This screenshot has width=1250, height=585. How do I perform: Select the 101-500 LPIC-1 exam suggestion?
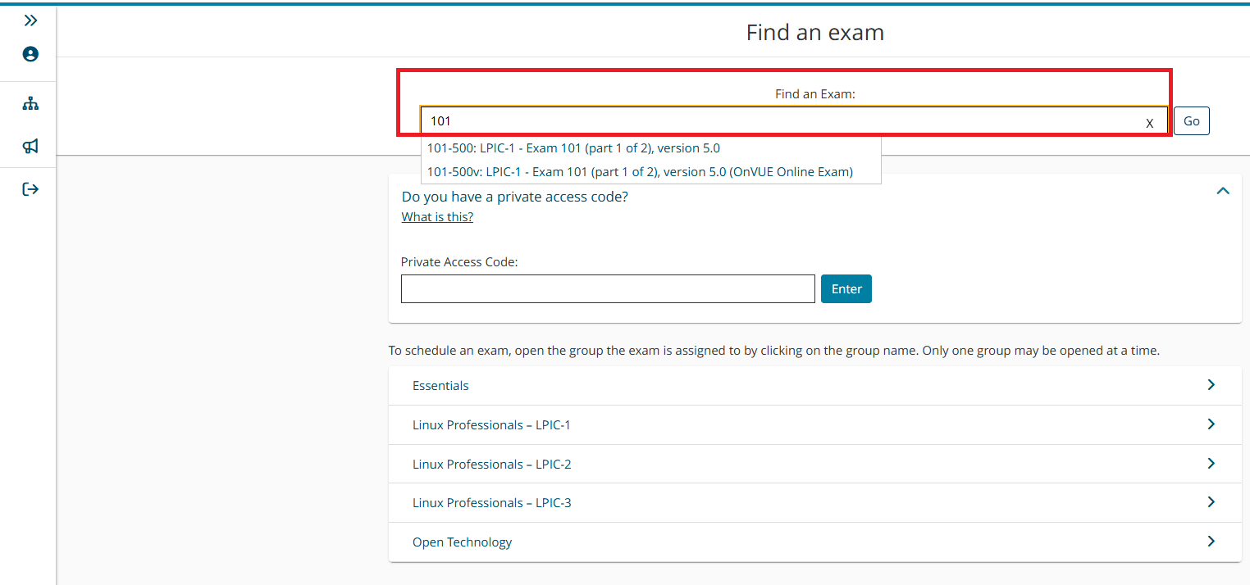[x=573, y=148]
